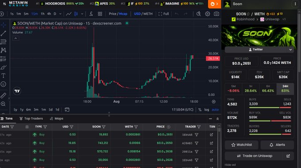Click the transactions table scrollbar

point(219,130)
